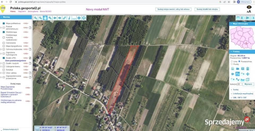Click Szukaj miejscowości, ulicy lub adresu
Image resolution: width=255 pixels, height=131 pixels.
173,9
